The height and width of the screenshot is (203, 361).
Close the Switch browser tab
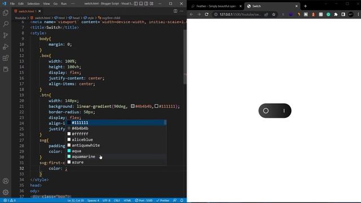tap(297, 6)
